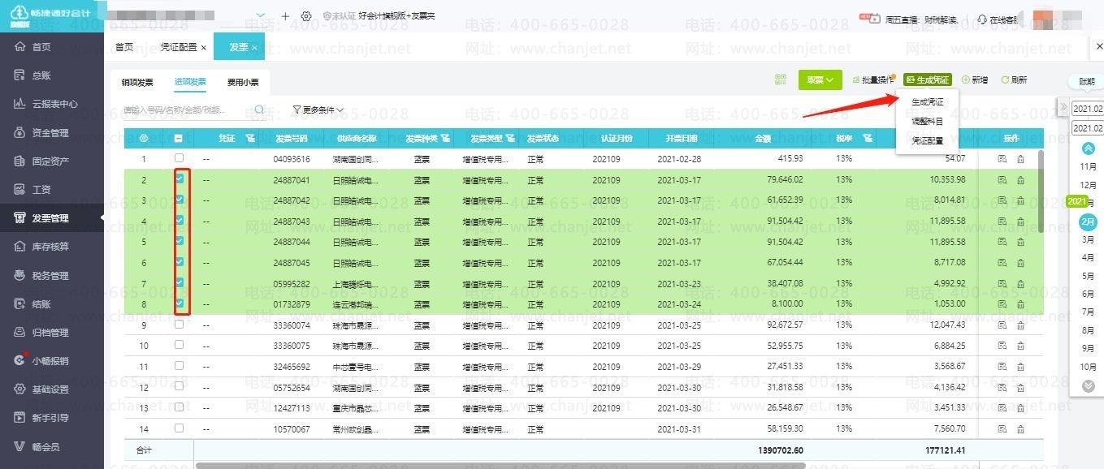Screen dimensions: 1104x469
Task: Check the checkbox for invoice 32465692
Action: click(179, 365)
